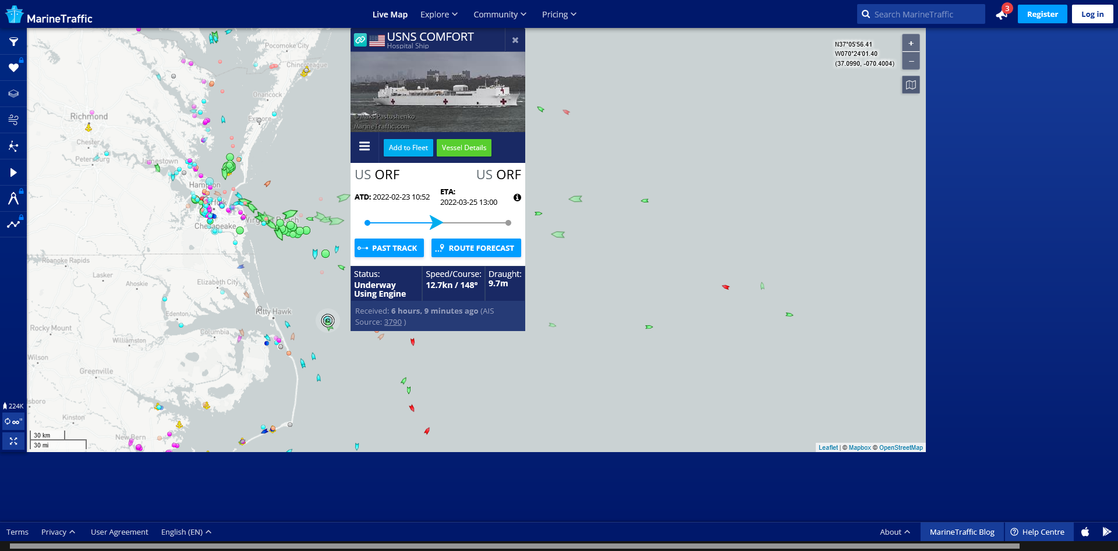
Task: Click the Register button
Action: (x=1042, y=14)
